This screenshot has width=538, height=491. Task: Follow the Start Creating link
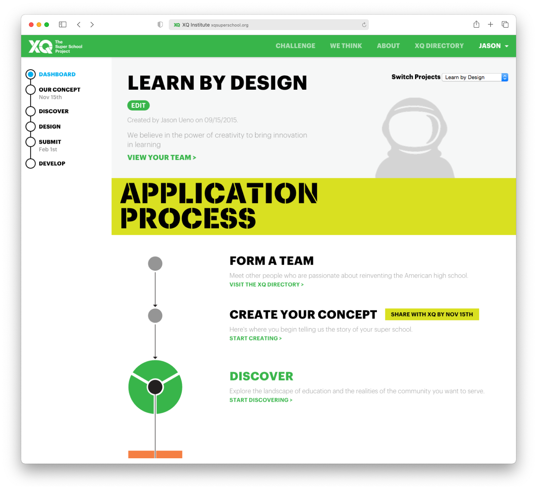click(256, 339)
